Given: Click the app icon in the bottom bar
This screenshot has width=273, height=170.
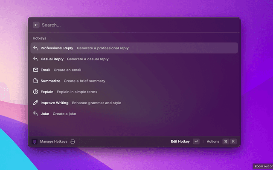Looking at the screenshot, I should (x=35, y=142).
